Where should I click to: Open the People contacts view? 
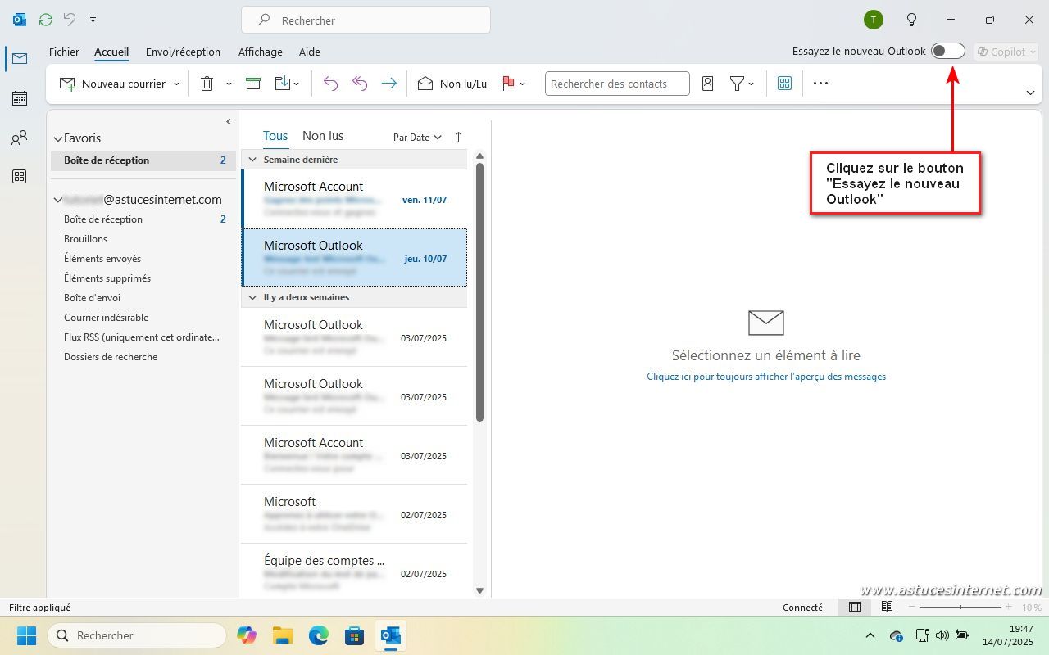point(20,138)
